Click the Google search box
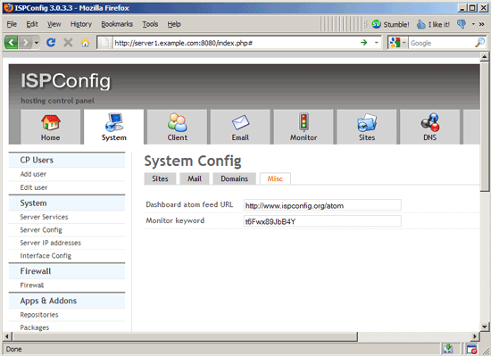491x356 pixels. pos(441,43)
